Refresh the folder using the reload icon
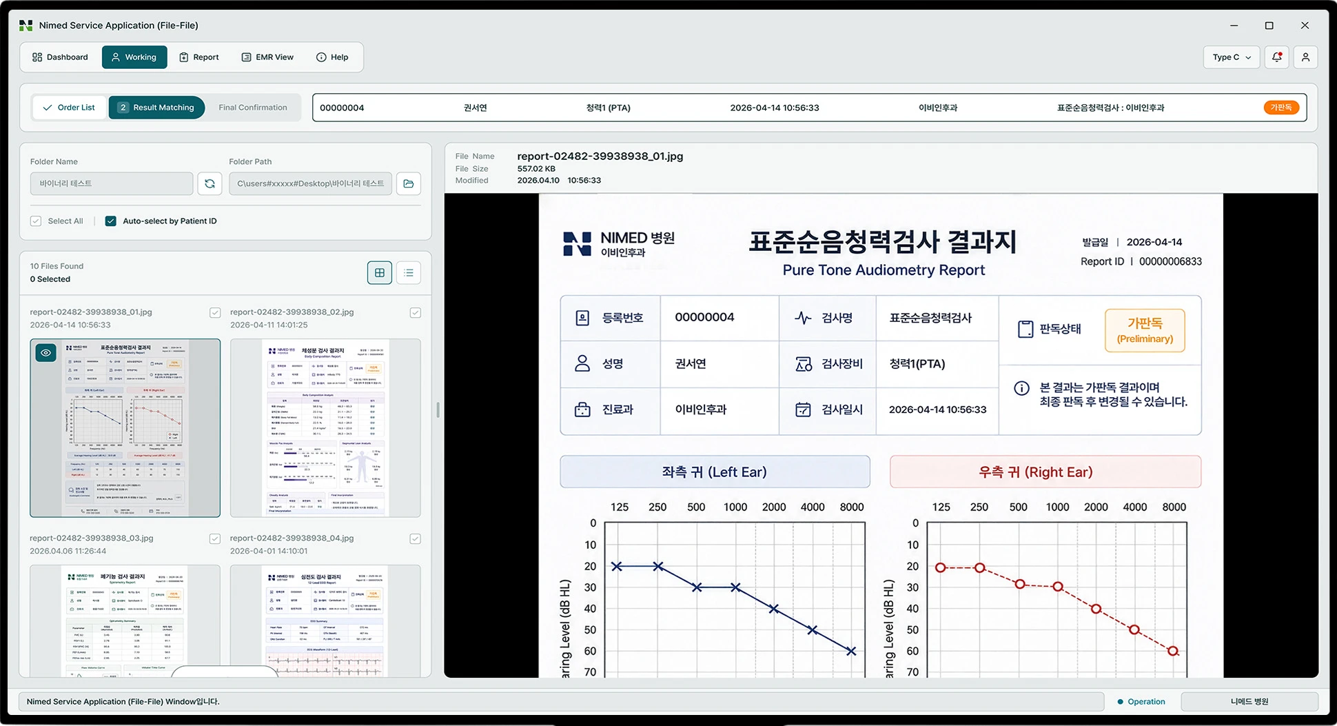Viewport: 1337px width, 726px height. pyautogui.click(x=210, y=183)
